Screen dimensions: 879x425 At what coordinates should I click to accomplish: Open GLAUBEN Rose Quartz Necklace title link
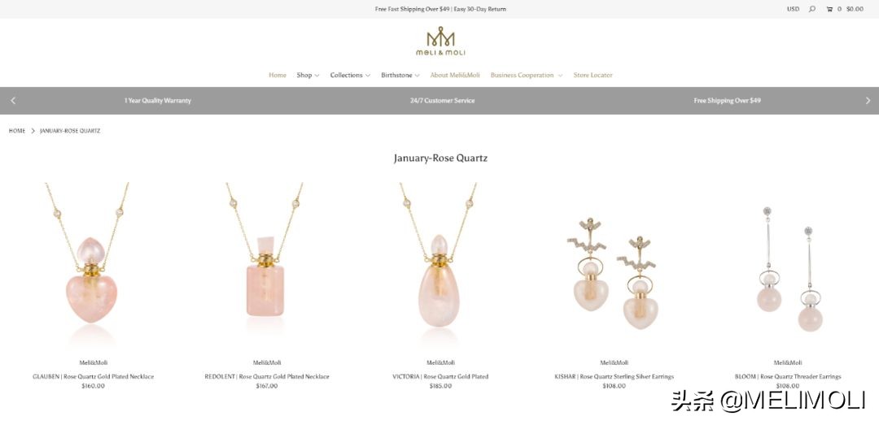[93, 377]
